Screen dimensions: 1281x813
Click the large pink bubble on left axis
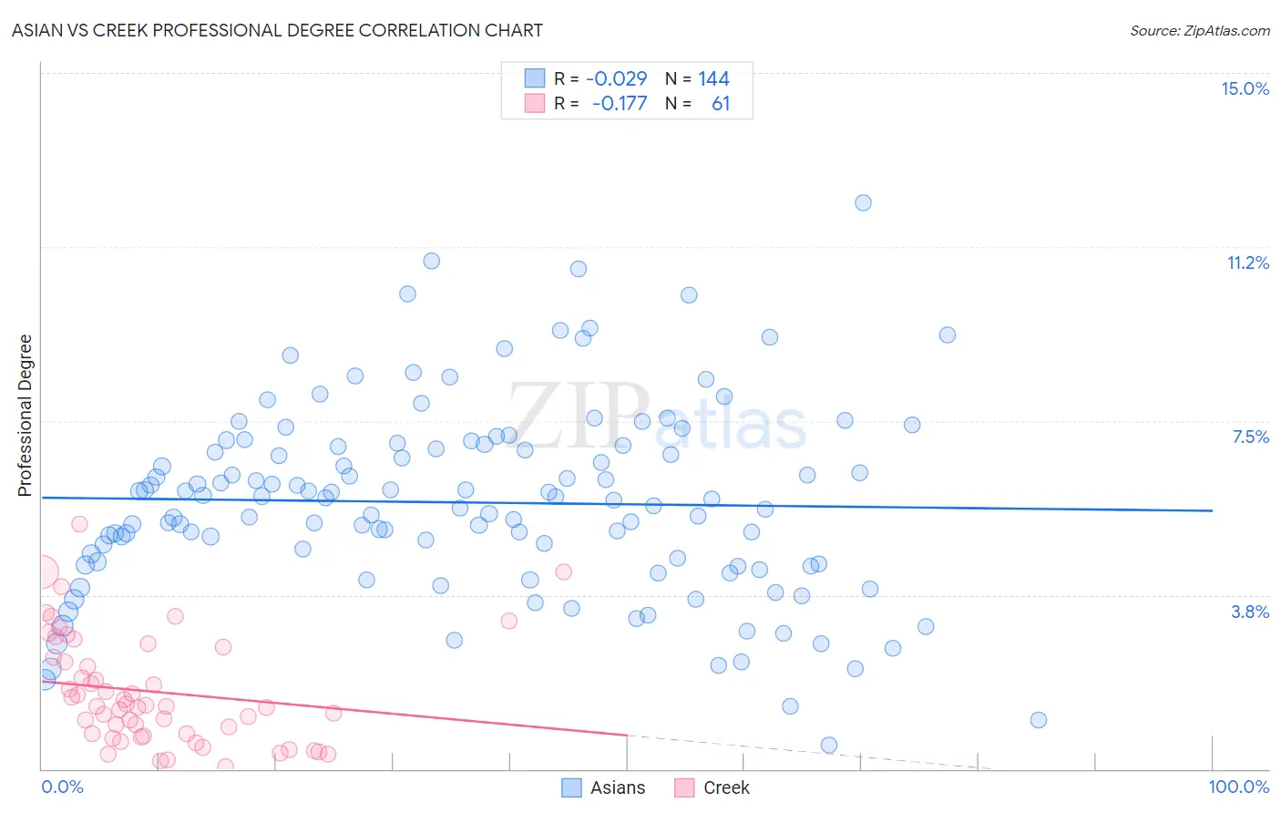[x=41, y=572]
